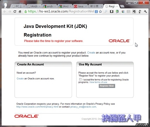Click the Oracle logo in page footer
This screenshot has width=150, height=127.
[x=27, y=116]
